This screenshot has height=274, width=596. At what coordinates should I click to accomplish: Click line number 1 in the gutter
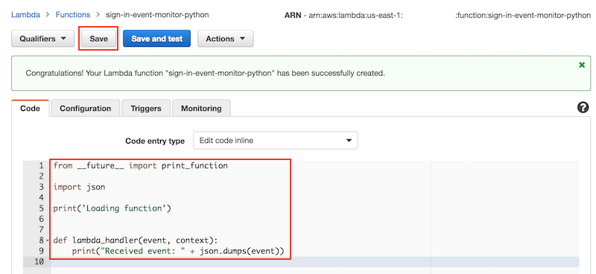click(41, 166)
